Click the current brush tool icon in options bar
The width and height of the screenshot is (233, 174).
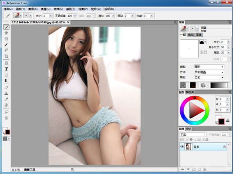pyautogui.click(x=8, y=16)
